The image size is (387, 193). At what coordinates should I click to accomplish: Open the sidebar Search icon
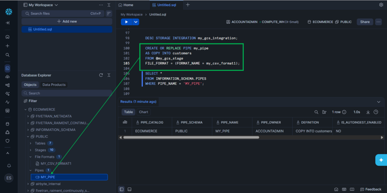[x=8, y=55]
